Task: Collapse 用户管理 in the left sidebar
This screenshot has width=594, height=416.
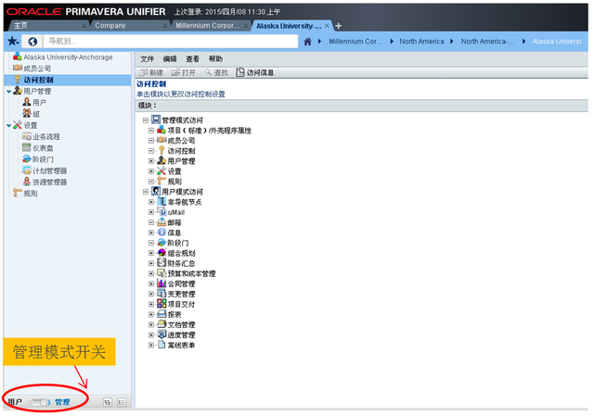Action: (8, 92)
